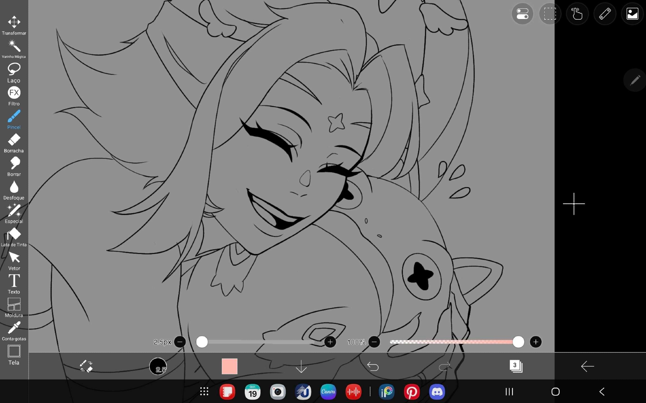646x403 pixels.
Task: Open the pink color swatch
Action: 229,366
